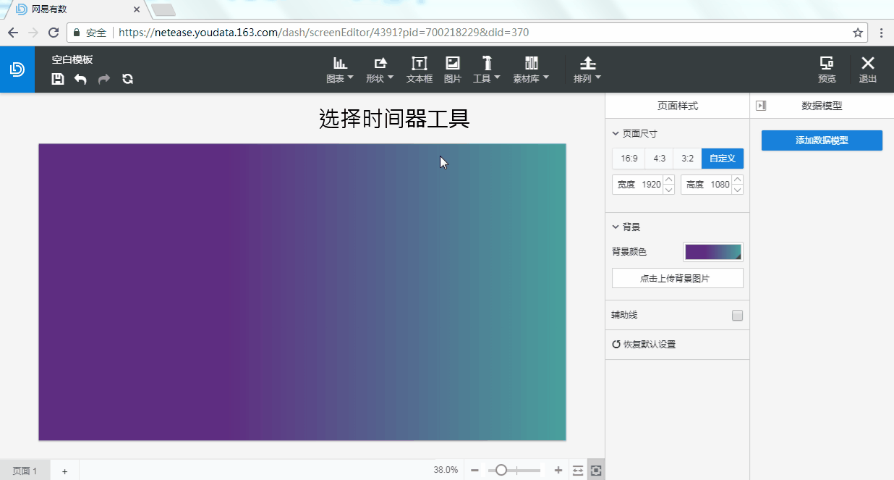894x480 pixels.
Task: Click 预览 to preview the screen
Action: pyautogui.click(x=827, y=70)
